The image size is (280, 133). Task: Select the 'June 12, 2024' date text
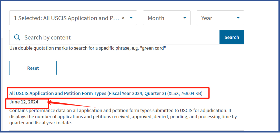click(x=24, y=102)
